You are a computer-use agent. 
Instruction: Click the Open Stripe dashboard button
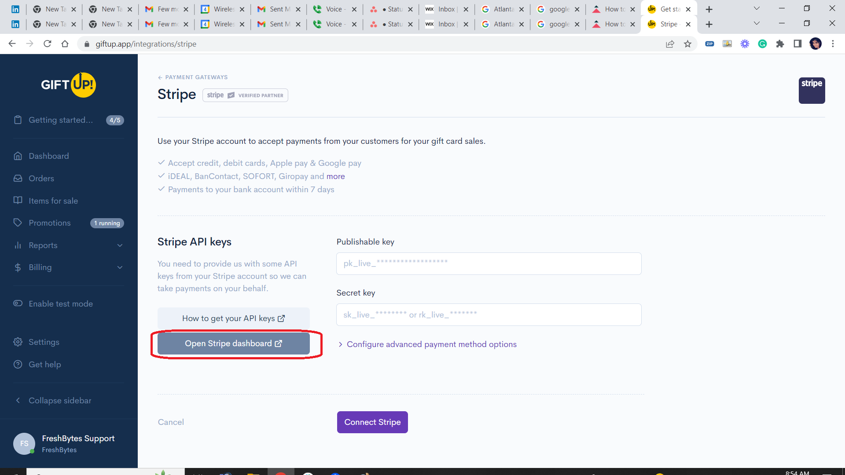click(233, 343)
